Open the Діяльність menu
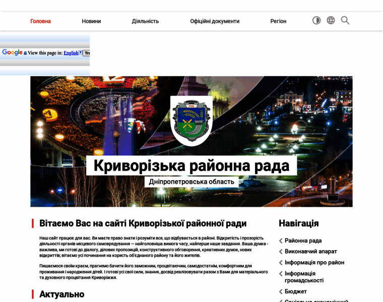Image resolution: width=383 pixels, height=302 pixels. click(145, 21)
